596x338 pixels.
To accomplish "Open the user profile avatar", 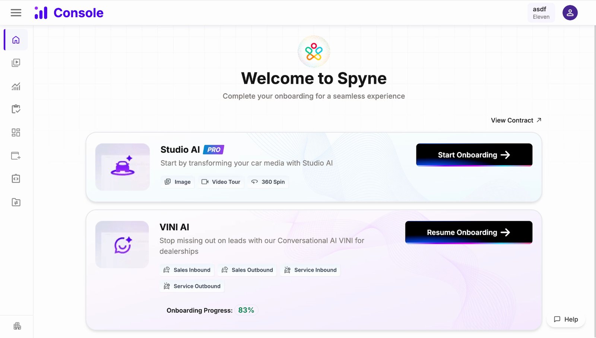I will point(570,13).
